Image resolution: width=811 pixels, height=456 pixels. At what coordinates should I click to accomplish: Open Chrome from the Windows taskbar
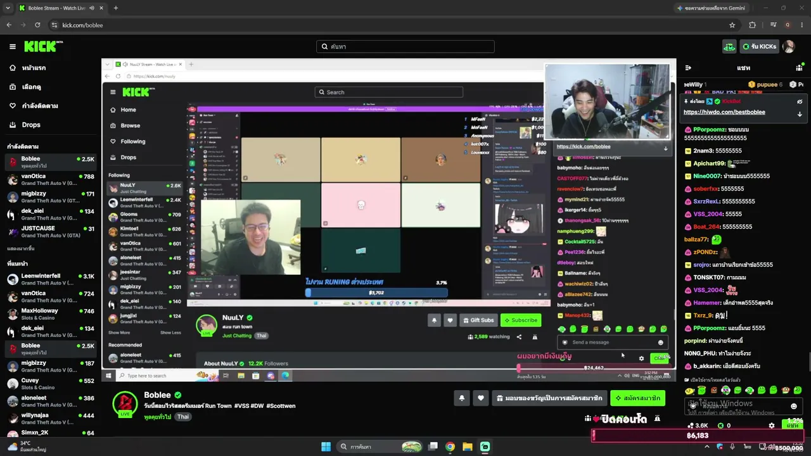[450, 446]
